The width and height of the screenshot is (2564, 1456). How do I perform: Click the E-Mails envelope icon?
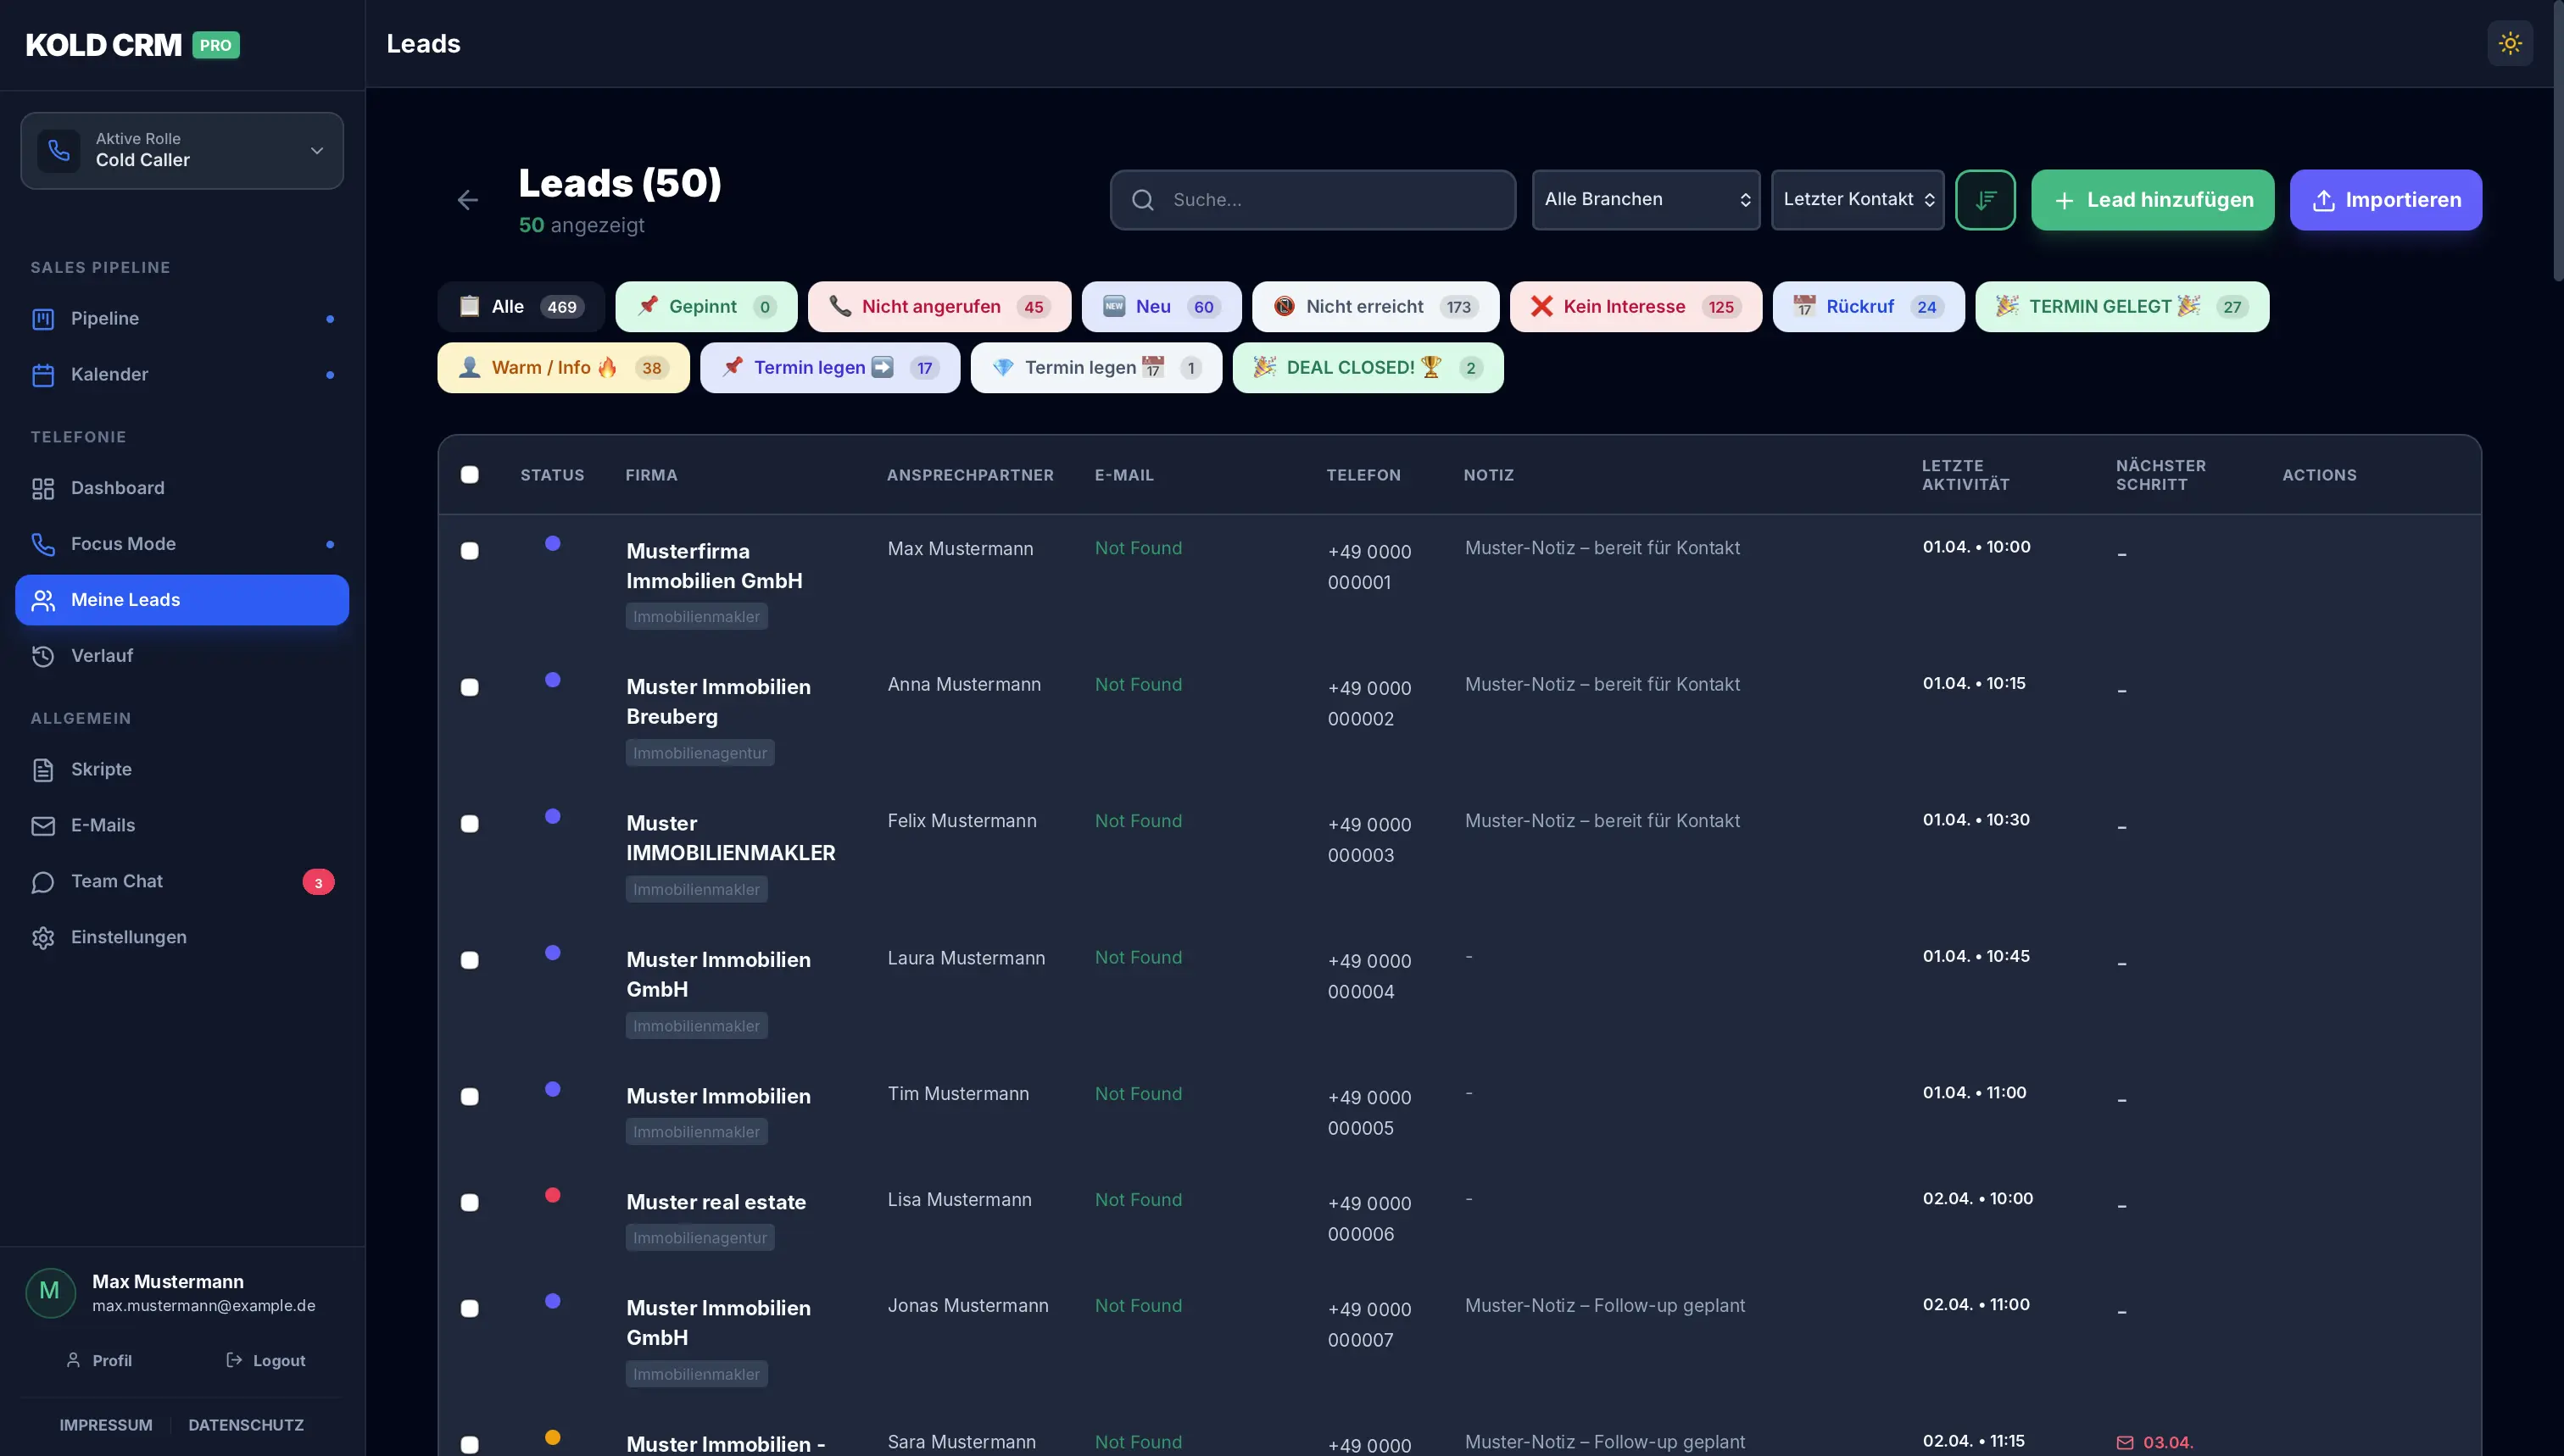click(x=43, y=825)
